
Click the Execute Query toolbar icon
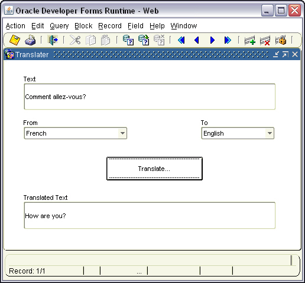tap(144, 40)
